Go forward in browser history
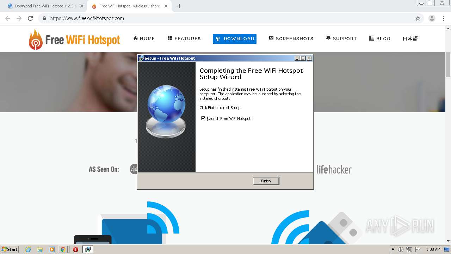Image resolution: width=451 pixels, height=254 pixels. pyautogui.click(x=19, y=18)
